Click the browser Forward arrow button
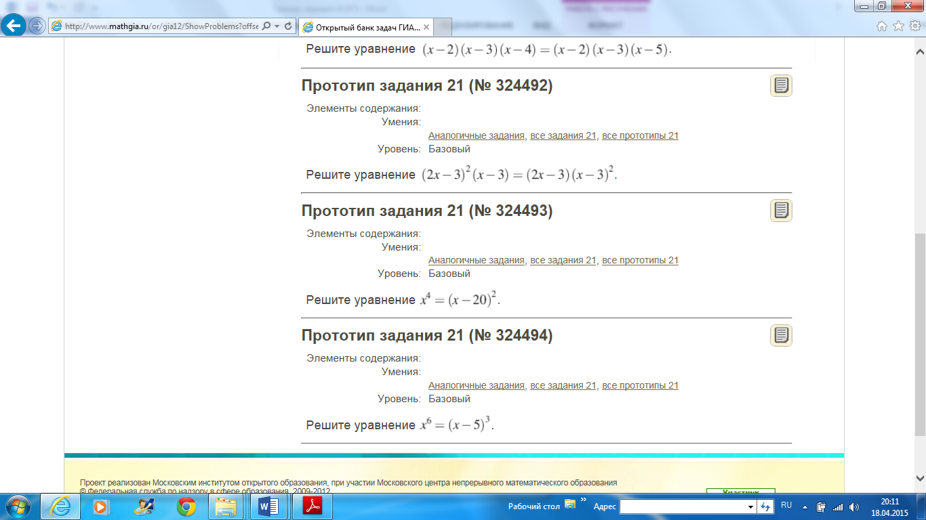This screenshot has width=926, height=520. coord(36,26)
